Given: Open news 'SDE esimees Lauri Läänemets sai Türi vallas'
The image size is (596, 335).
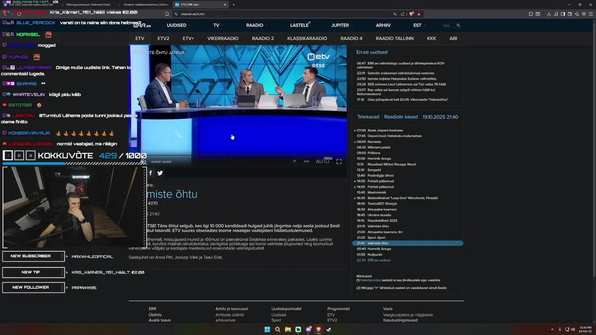Looking at the screenshot, I should [x=406, y=84].
